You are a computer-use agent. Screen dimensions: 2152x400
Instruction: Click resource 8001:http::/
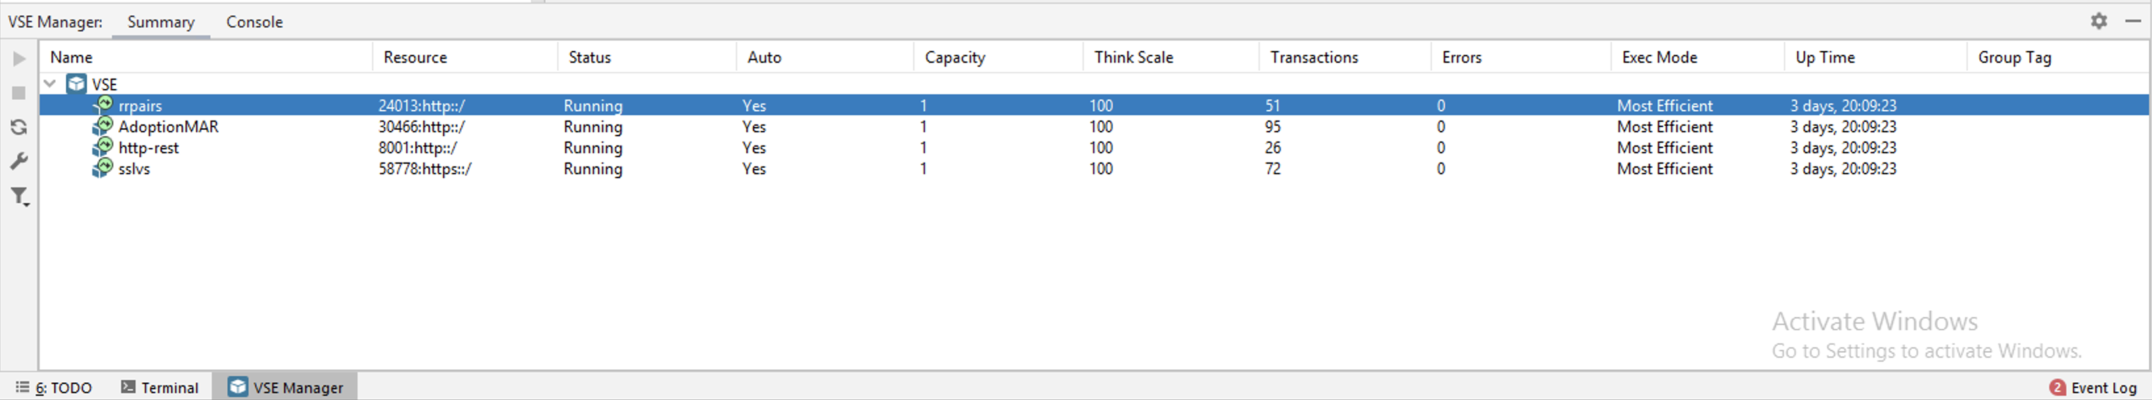418,148
